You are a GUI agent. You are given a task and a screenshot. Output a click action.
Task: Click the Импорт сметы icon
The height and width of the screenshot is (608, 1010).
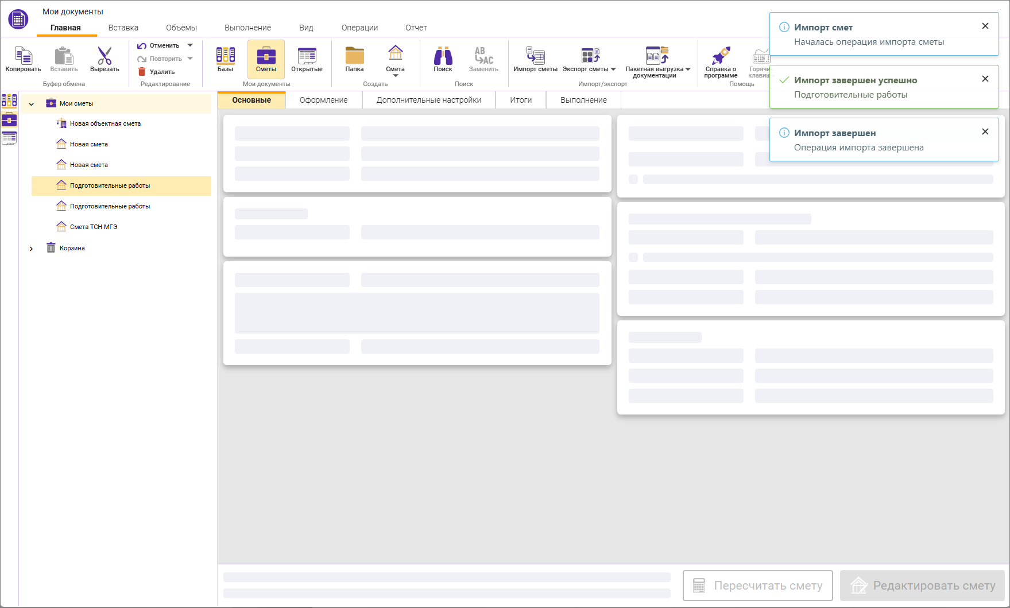pos(535,56)
